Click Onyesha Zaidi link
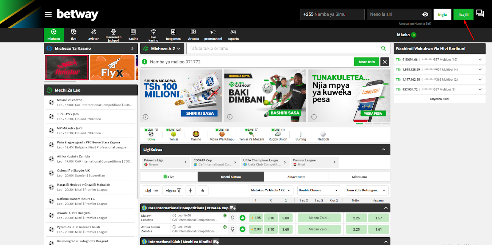 tap(439, 99)
